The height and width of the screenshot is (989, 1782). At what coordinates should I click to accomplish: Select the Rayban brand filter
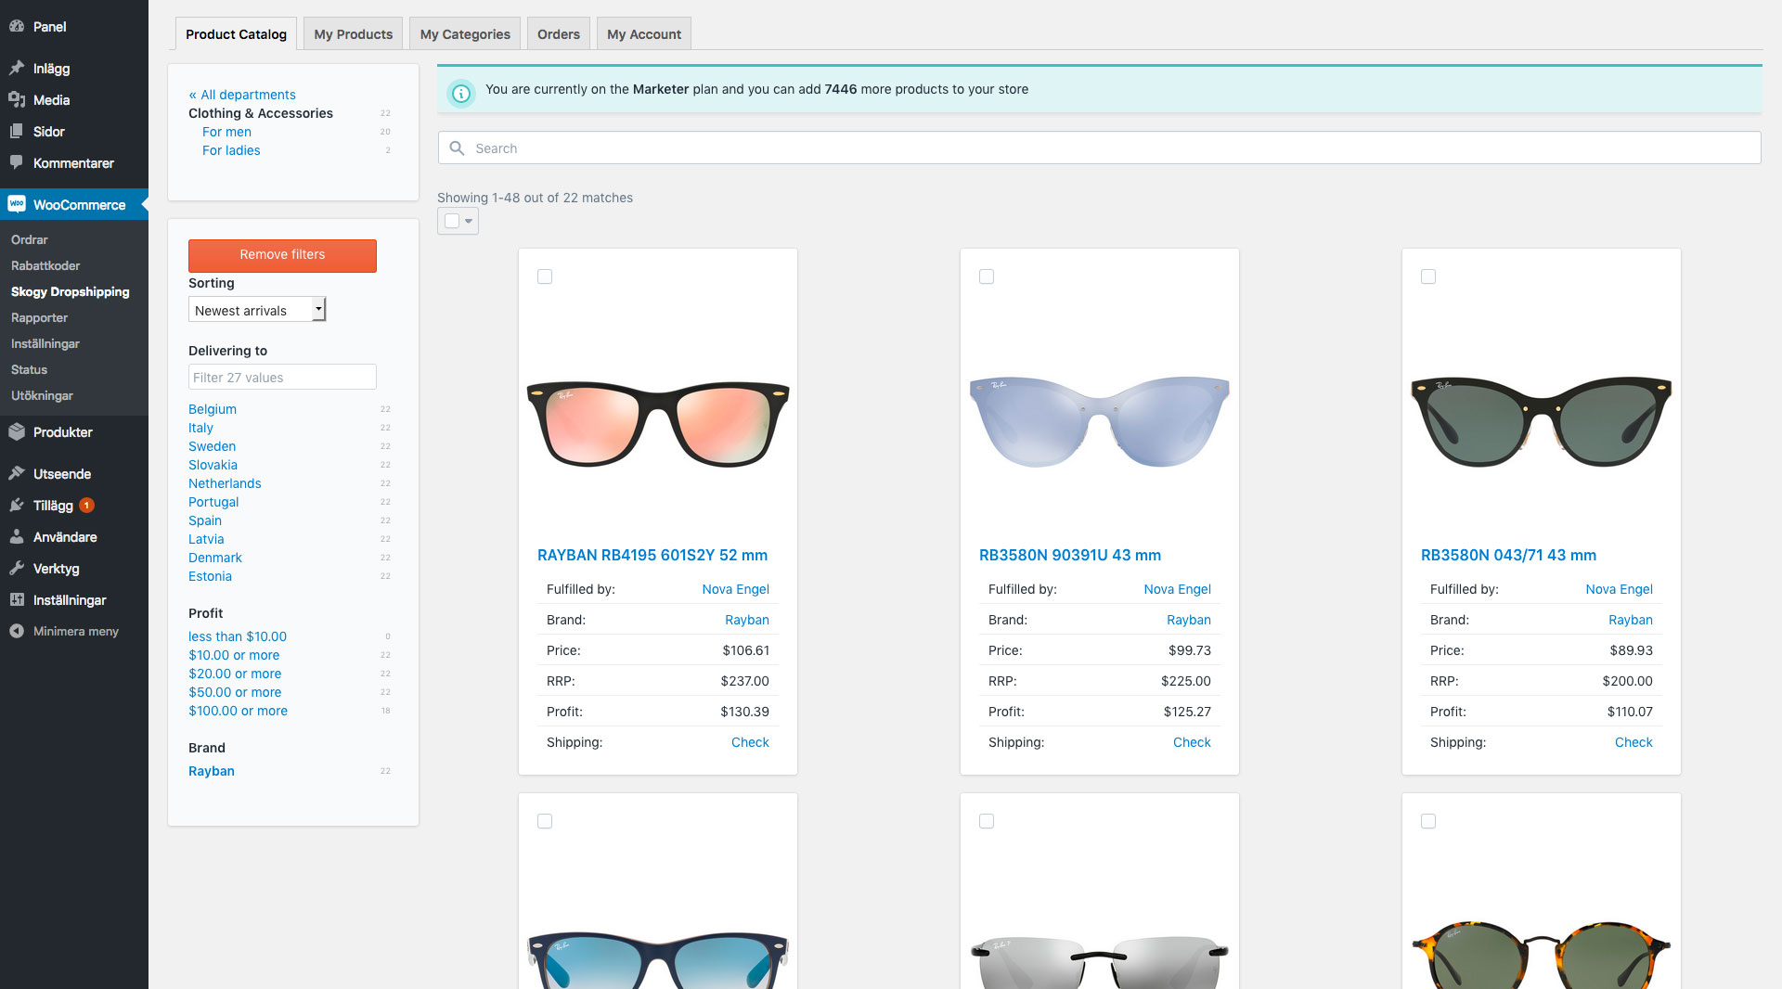pyautogui.click(x=212, y=771)
